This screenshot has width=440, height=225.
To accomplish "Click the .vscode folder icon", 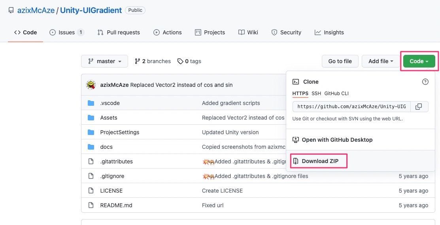I will point(91,103).
